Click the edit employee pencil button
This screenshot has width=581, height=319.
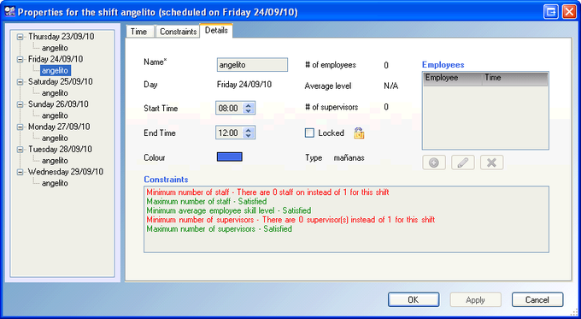click(463, 162)
